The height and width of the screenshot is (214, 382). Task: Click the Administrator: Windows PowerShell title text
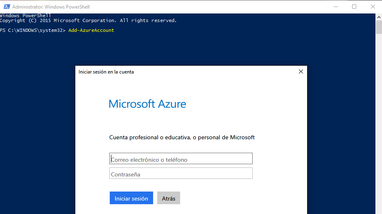pyautogui.click(x=51, y=7)
